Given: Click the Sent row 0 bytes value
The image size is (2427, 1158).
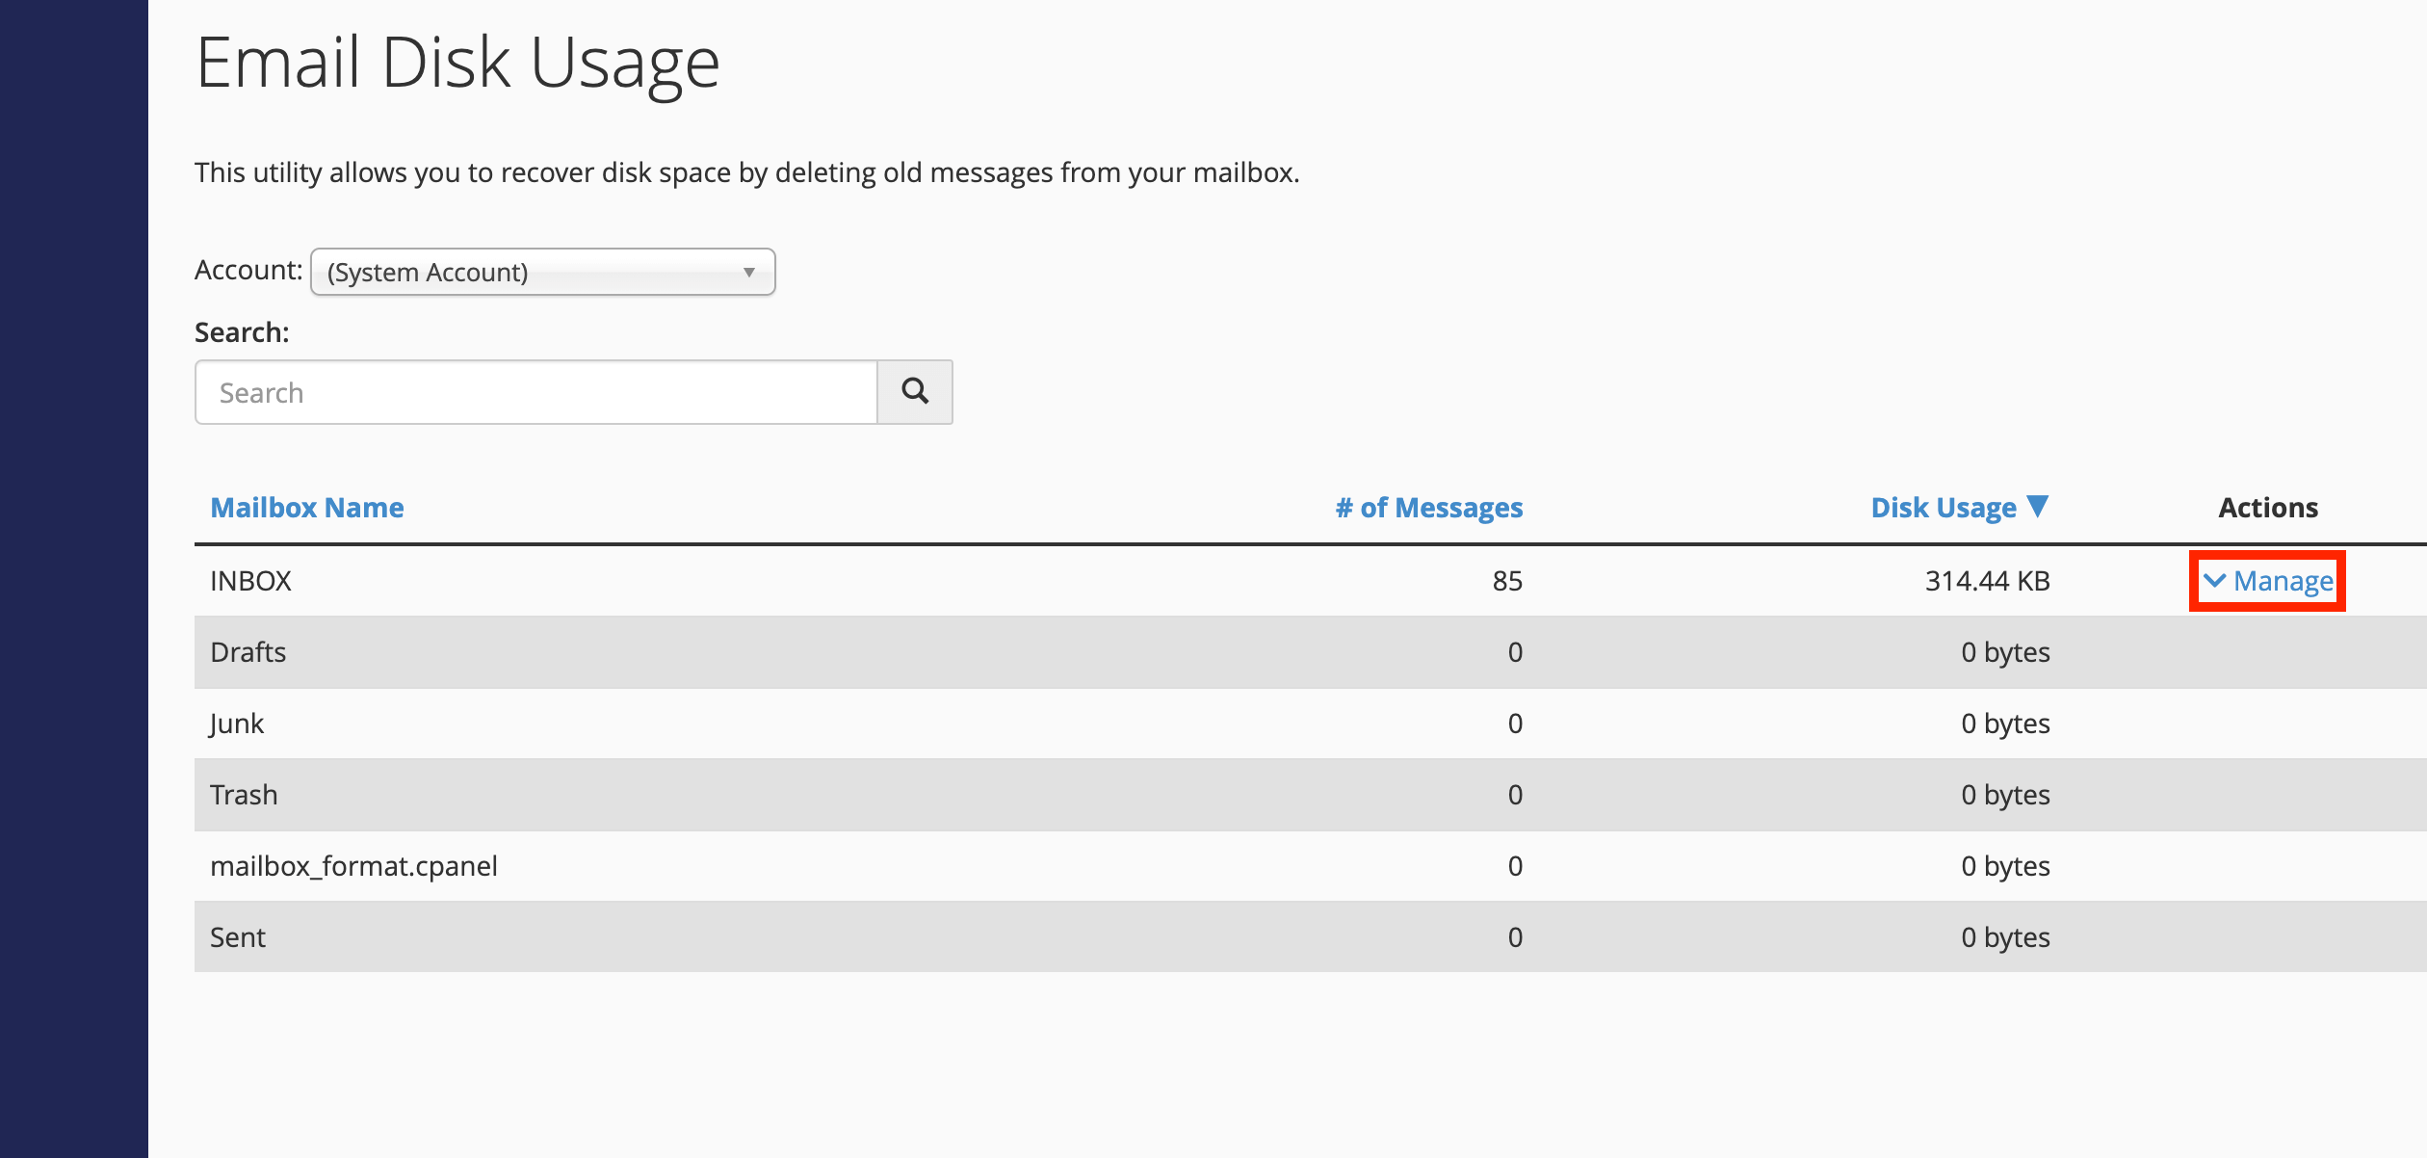Looking at the screenshot, I should coord(2006,937).
